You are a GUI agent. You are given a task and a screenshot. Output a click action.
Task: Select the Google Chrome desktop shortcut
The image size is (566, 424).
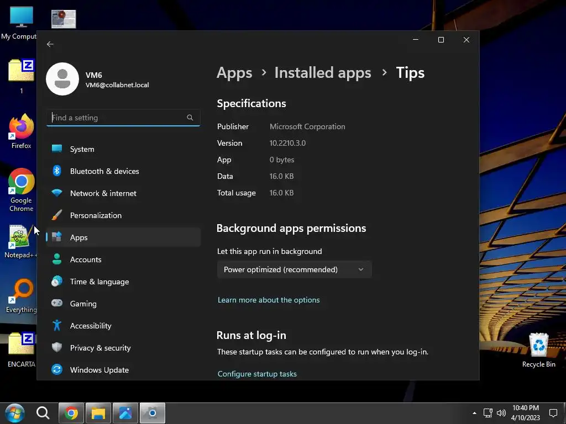[x=22, y=190]
